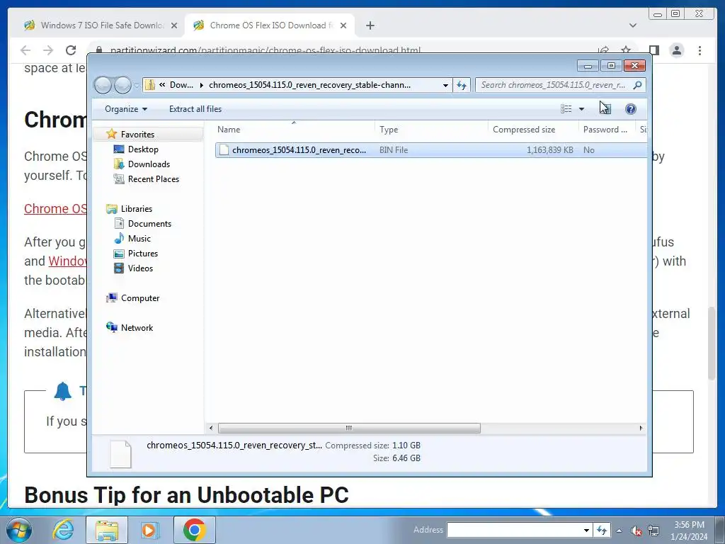Close the Chrome OS Flex tab
Image resolution: width=725 pixels, height=544 pixels.
(x=343, y=25)
